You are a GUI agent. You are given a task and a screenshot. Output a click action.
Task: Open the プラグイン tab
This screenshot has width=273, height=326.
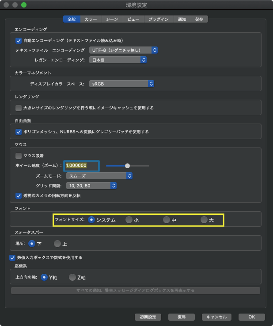[x=158, y=19]
